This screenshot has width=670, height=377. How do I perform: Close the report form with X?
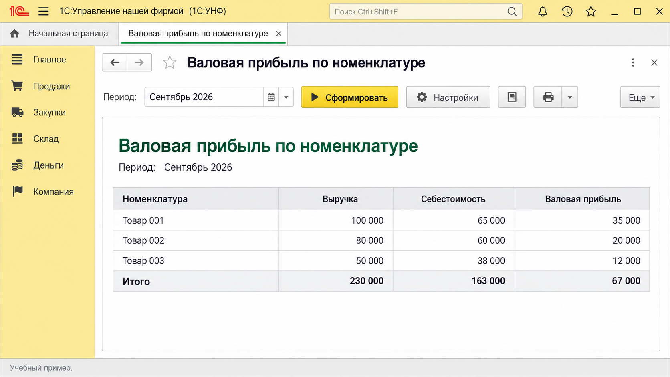click(654, 62)
